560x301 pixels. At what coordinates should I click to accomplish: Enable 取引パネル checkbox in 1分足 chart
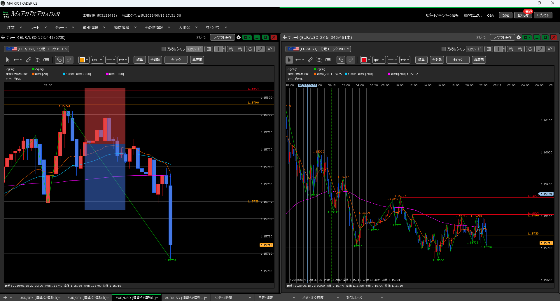pos(164,49)
